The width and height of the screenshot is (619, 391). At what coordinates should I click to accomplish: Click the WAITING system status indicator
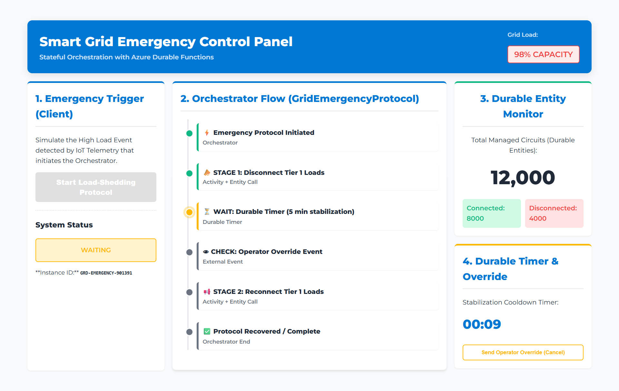point(96,250)
